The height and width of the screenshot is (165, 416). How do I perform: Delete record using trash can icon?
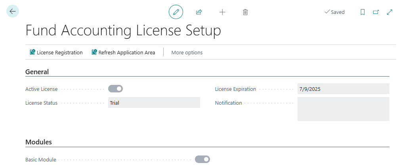245,12
